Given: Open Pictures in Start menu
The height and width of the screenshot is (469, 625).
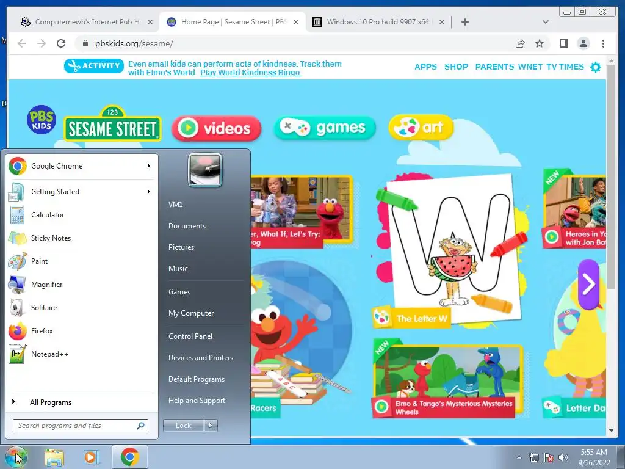Looking at the screenshot, I should coord(181,247).
